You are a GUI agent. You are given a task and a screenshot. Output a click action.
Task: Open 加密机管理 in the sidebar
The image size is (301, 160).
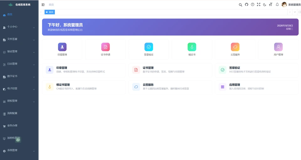pyautogui.click(x=19, y=138)
